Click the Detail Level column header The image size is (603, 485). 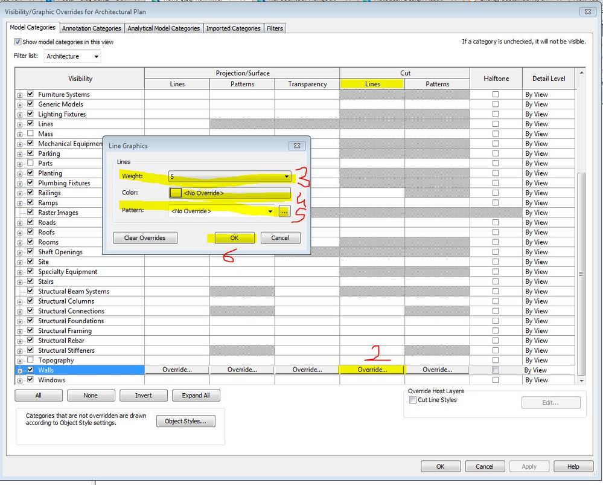point(549,79)
